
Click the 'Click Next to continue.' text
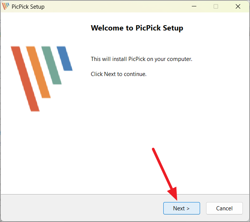(119, 74)
